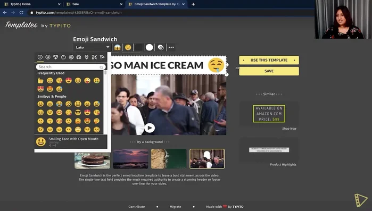
Task: Click the SAVE button
Action: [x=269, y=71]
